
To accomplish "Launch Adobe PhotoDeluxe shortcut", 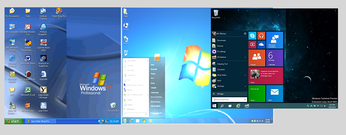I will pos(28,45).
